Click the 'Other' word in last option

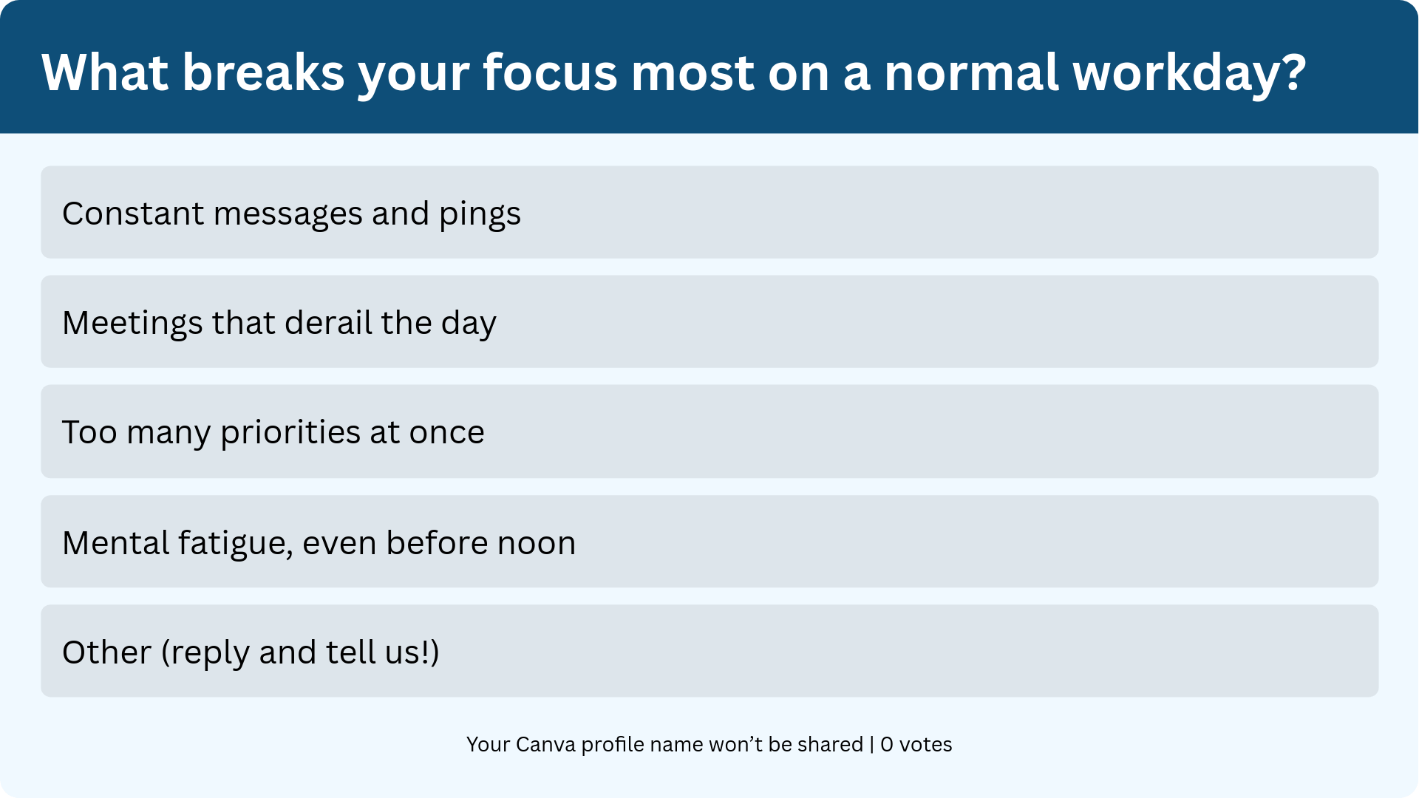pyautogui.click(x=106, y=652)
